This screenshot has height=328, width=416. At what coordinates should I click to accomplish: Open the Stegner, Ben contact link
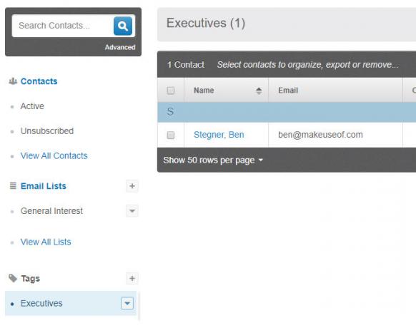coord(219,135)
